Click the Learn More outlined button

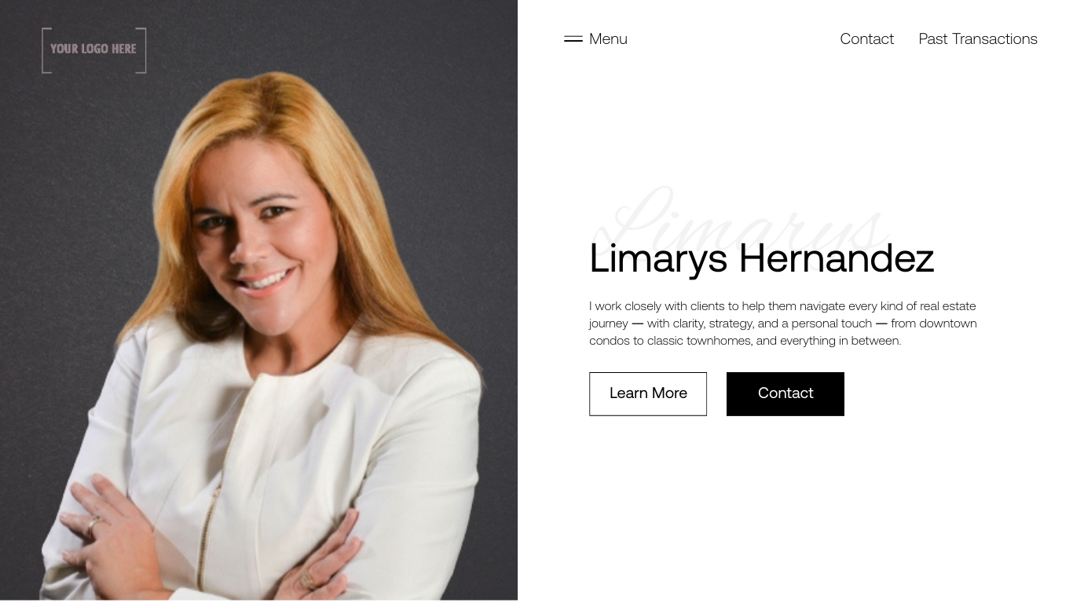click(x=648, y=393)
